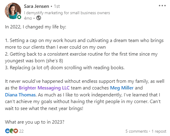This screenshot has width=170, height=136.
Task: Open Sara Jensen's name link
Action: [x=37, y=6]
